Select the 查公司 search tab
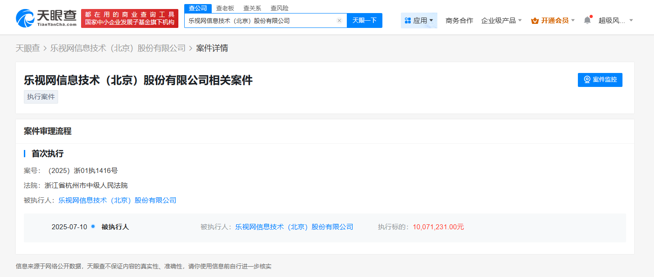 coord(198,9)
